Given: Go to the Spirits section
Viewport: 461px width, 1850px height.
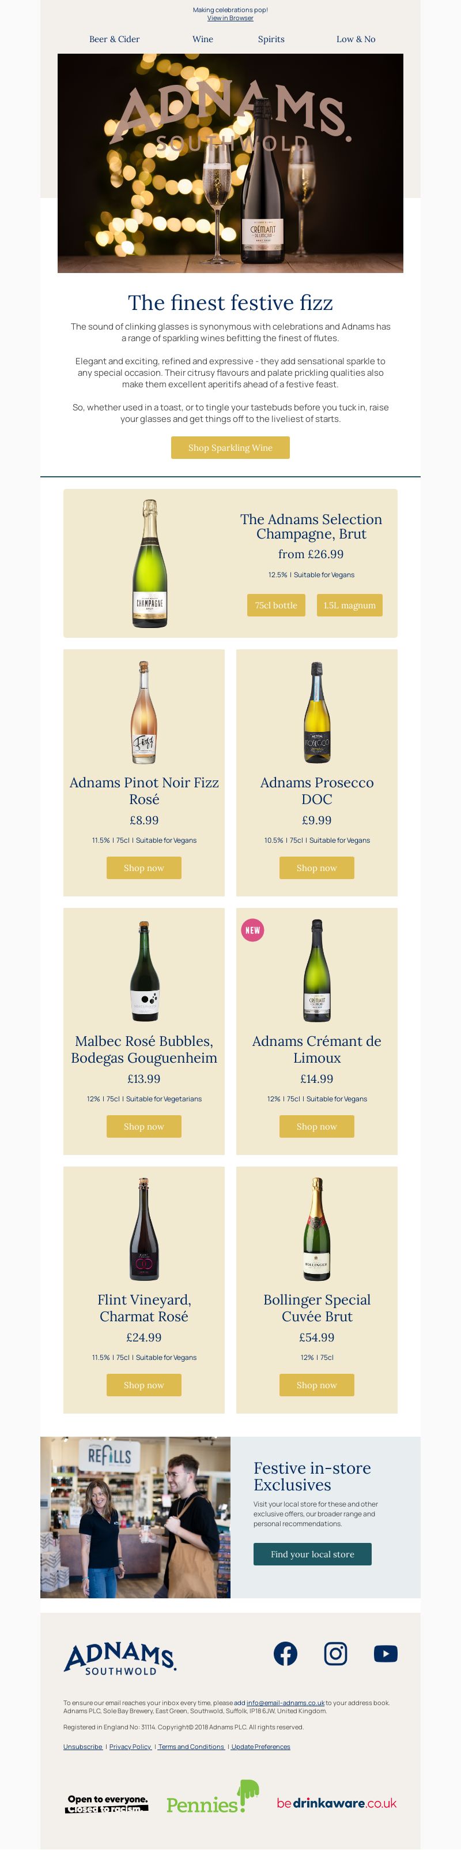Looking at the screenshot, I should [271, 39].
